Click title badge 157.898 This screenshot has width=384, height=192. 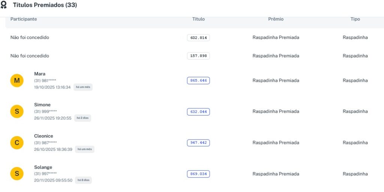click(198, 56)
